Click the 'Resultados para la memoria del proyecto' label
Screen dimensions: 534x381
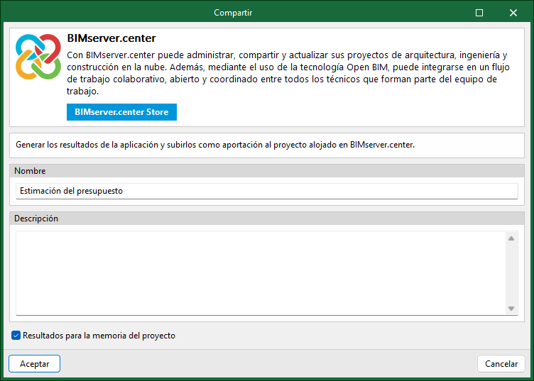pos(99,336)
